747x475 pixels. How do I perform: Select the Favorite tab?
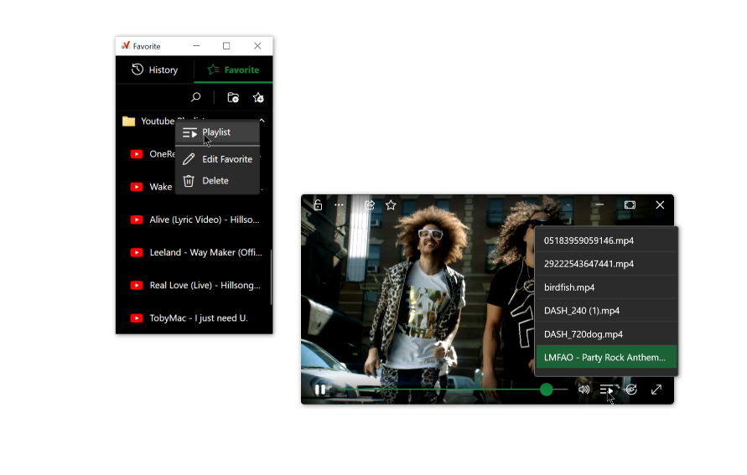(x=233, y=70)
